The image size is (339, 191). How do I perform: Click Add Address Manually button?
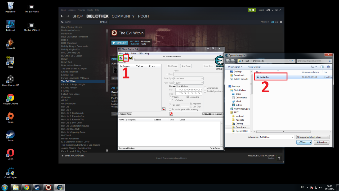[213, 114]
